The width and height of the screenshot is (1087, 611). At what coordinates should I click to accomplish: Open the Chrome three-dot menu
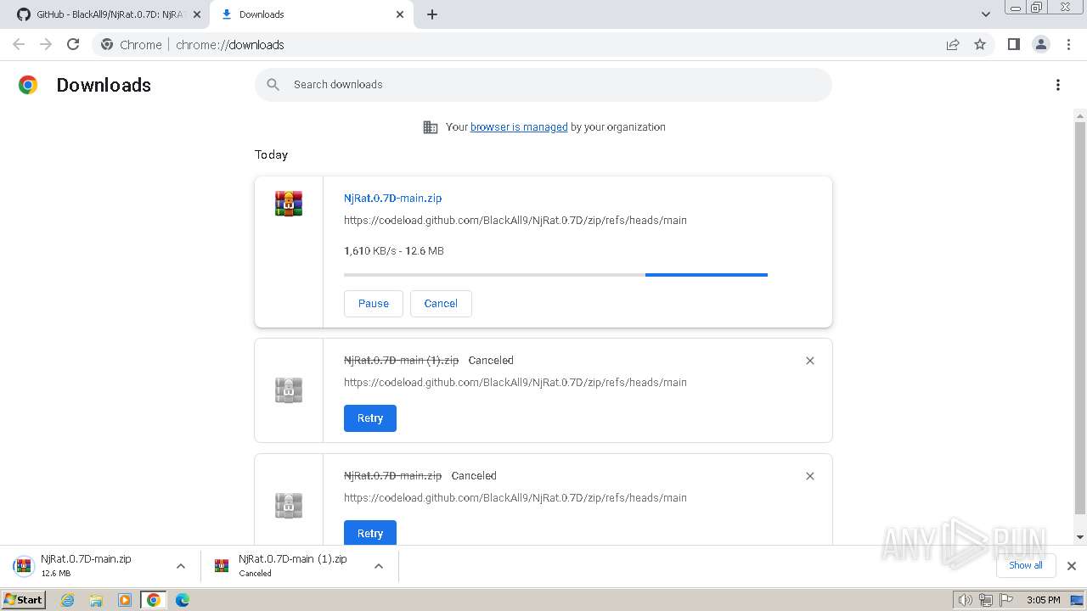pos(1069,44)
